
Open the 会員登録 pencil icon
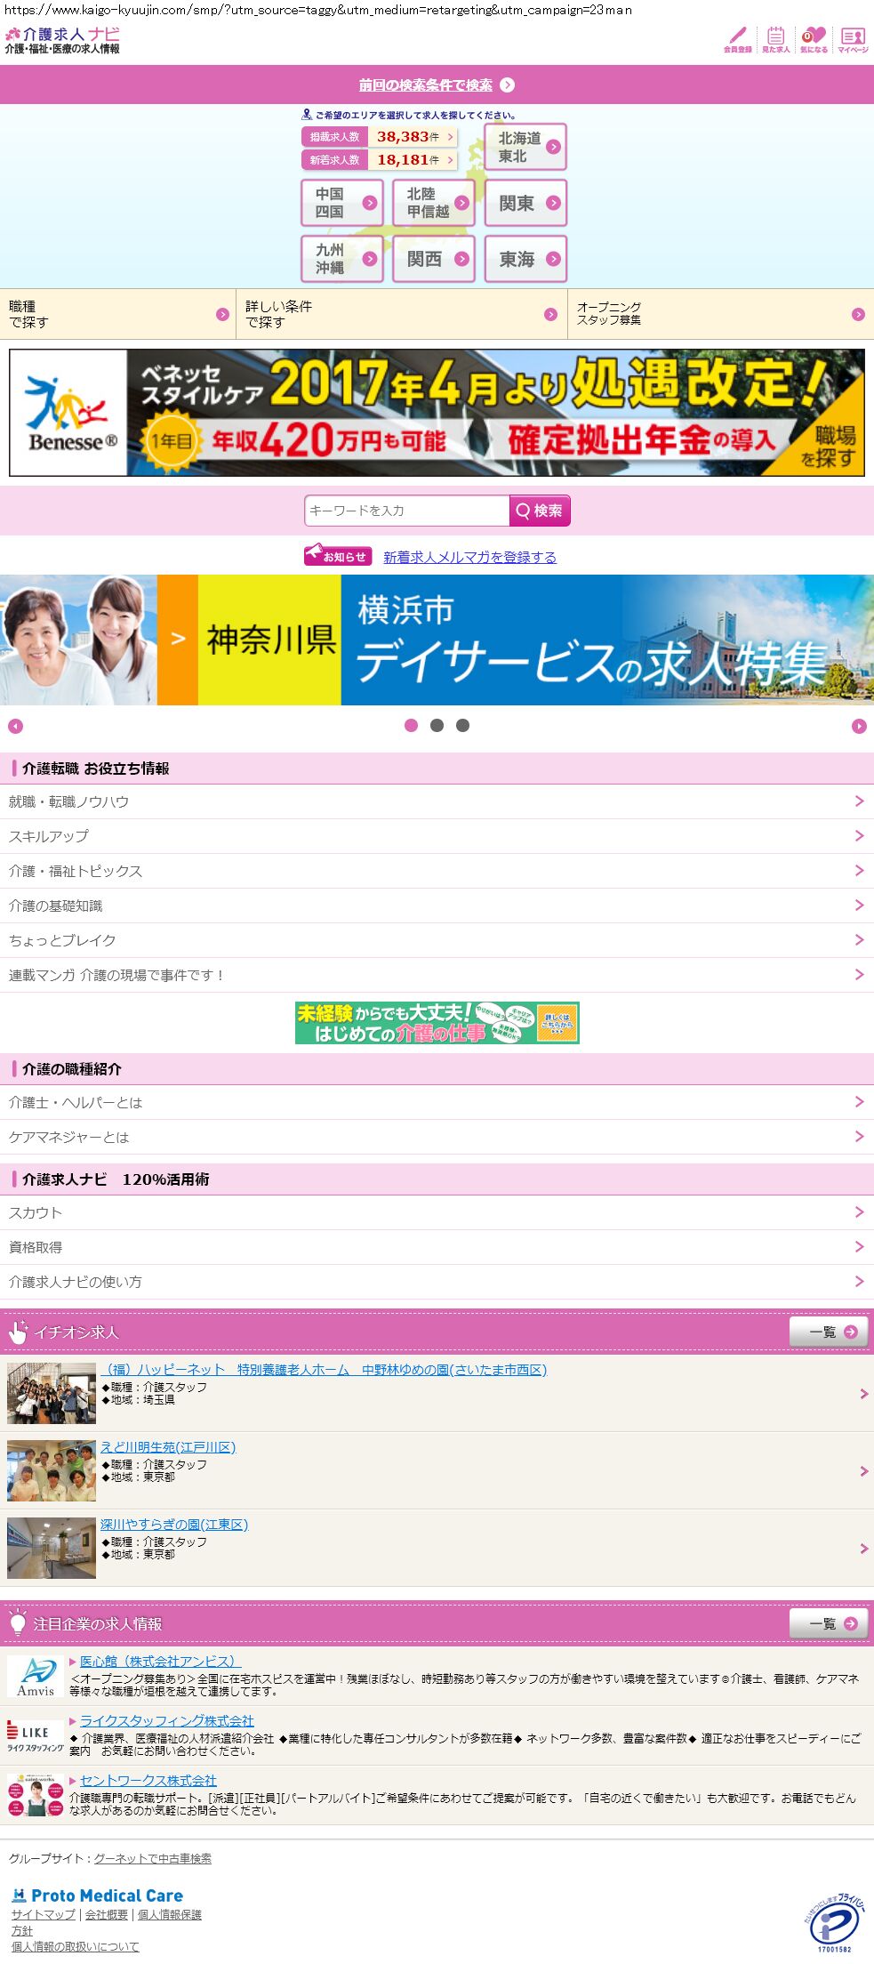point(737,39)
